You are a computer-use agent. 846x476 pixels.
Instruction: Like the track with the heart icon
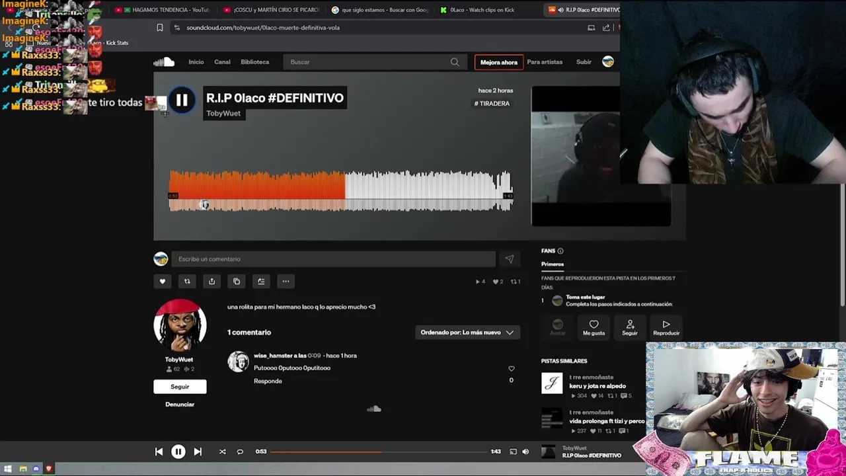click(163, 282)
